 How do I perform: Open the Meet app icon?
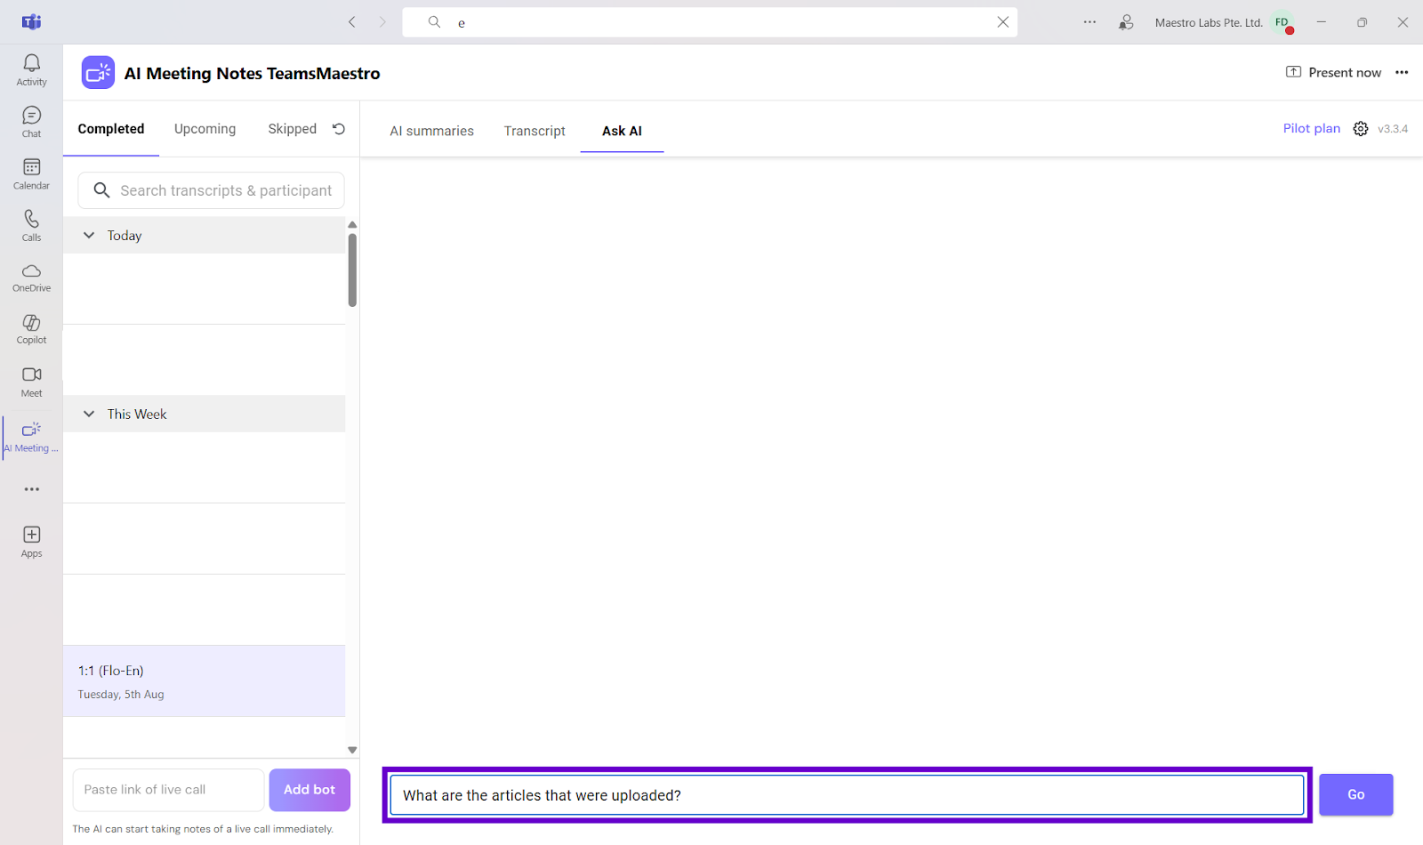(31, 382)
